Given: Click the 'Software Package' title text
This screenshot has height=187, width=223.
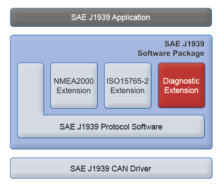Looking at the screenshot, I should tap(171, 53).
